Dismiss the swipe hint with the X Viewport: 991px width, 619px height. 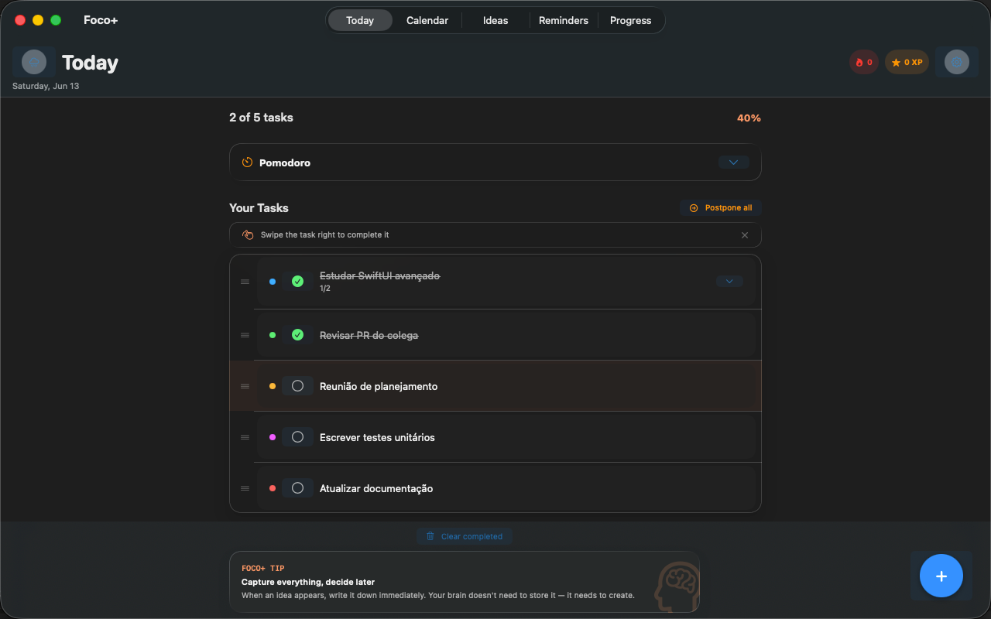[x=745, y=235]
